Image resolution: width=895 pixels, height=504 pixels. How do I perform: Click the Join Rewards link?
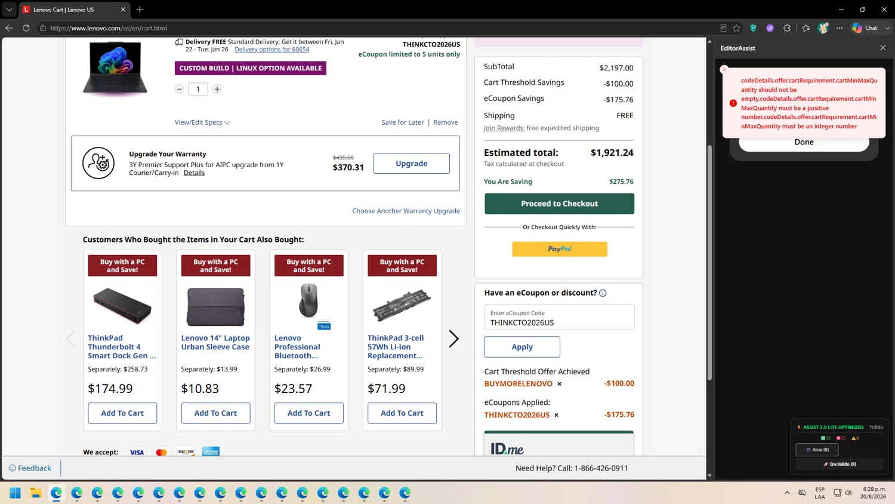click(504, 128)
